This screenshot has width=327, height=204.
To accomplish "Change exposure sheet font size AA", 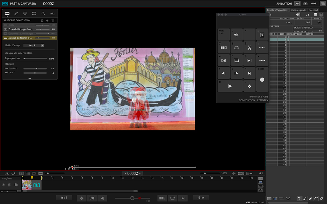I will coord(308,15).
